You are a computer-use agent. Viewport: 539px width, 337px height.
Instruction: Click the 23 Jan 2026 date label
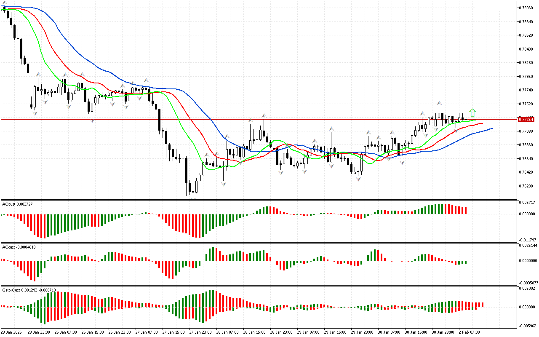(11, 332)
